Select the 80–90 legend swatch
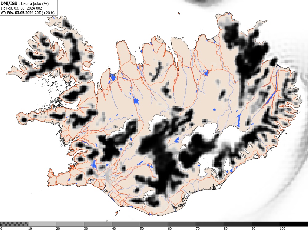This screenshot has width=308, height=231. (237, 224)
